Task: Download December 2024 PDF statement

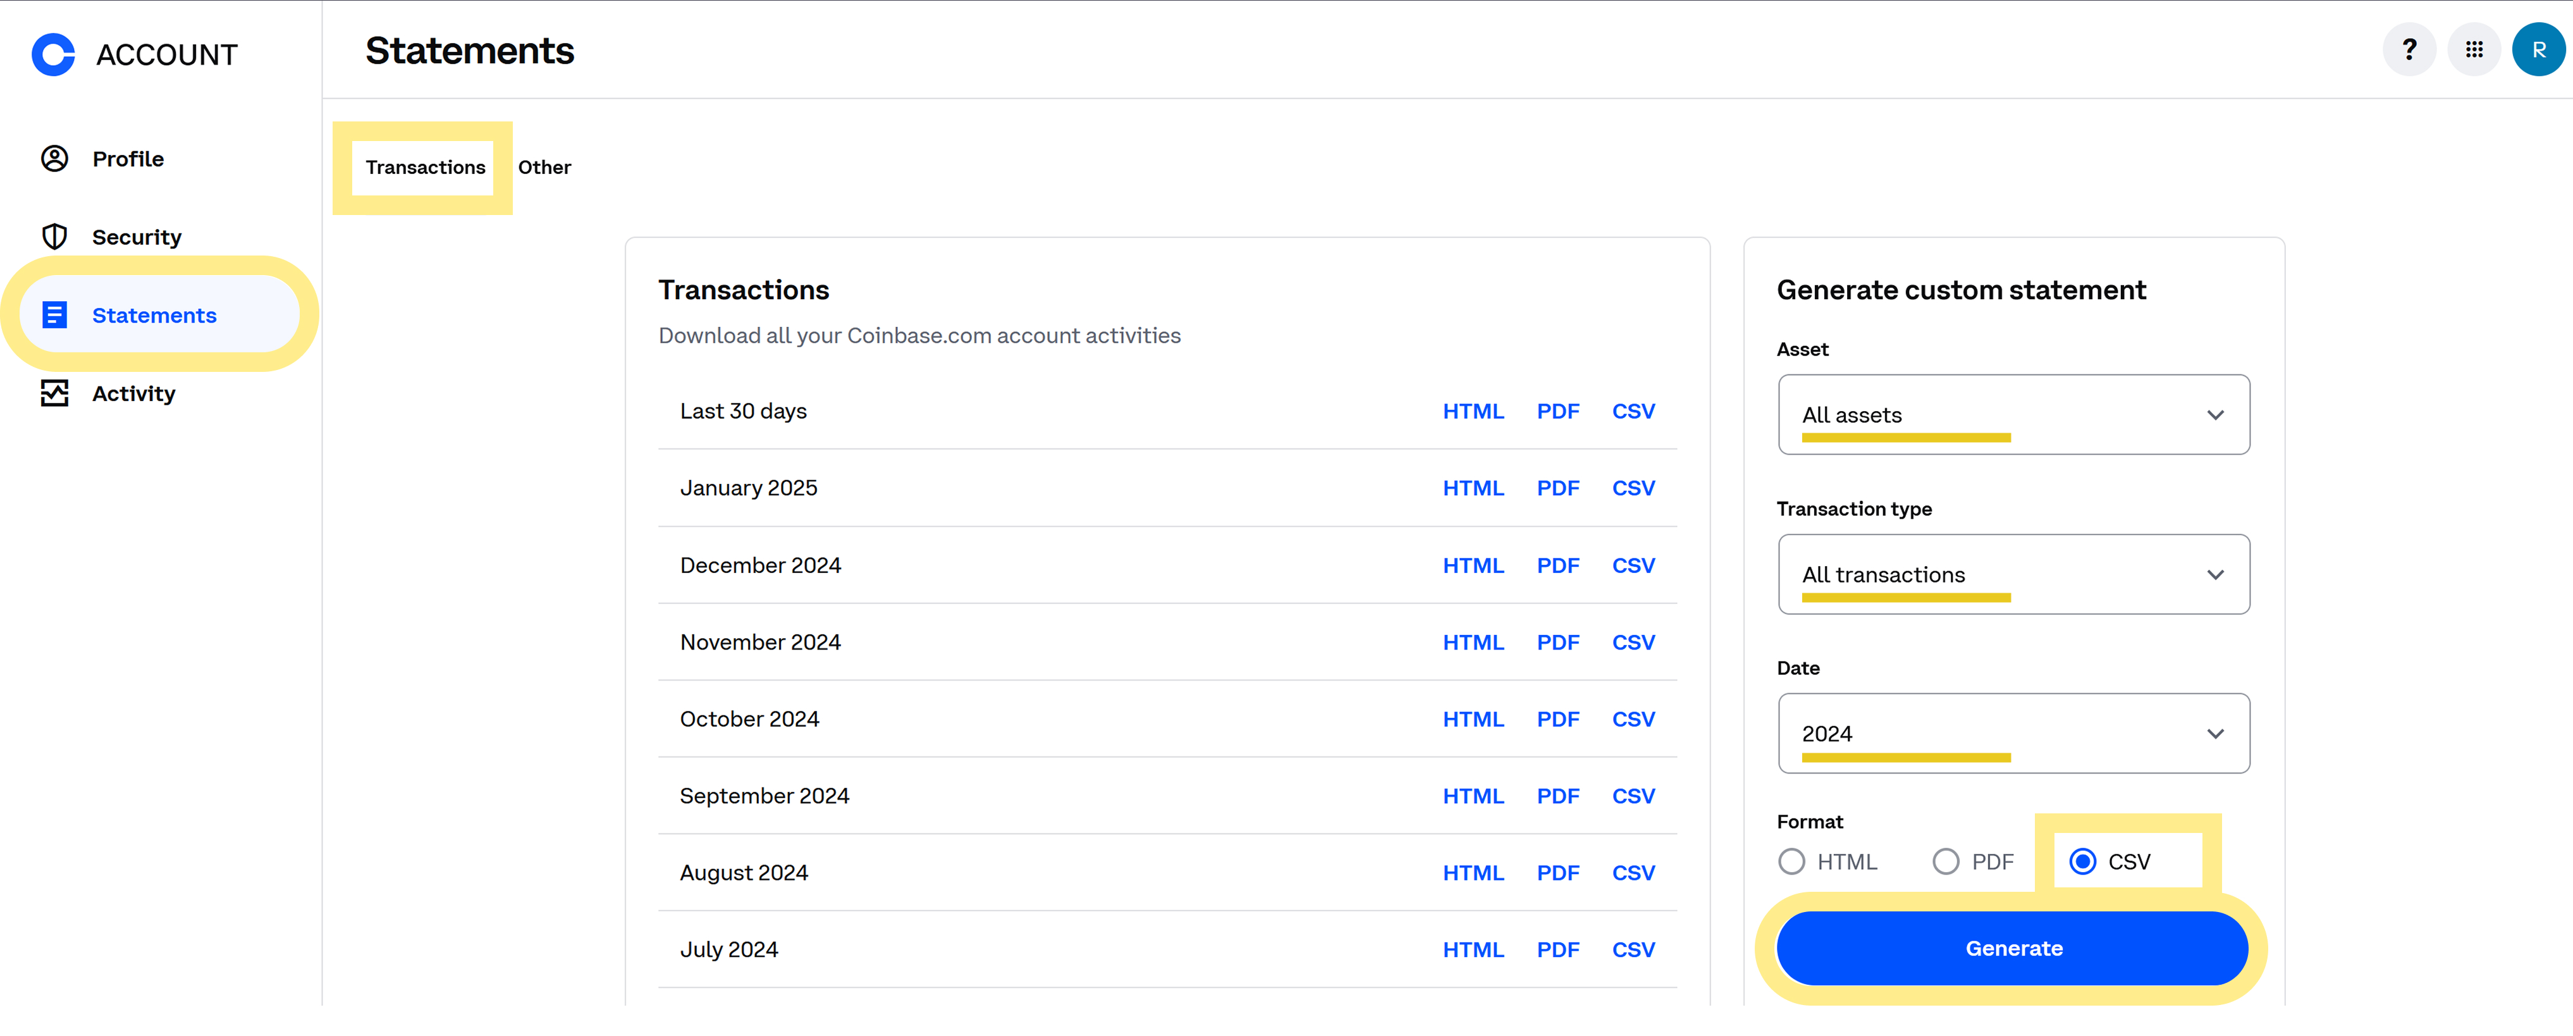Action: click(1557, 565)
